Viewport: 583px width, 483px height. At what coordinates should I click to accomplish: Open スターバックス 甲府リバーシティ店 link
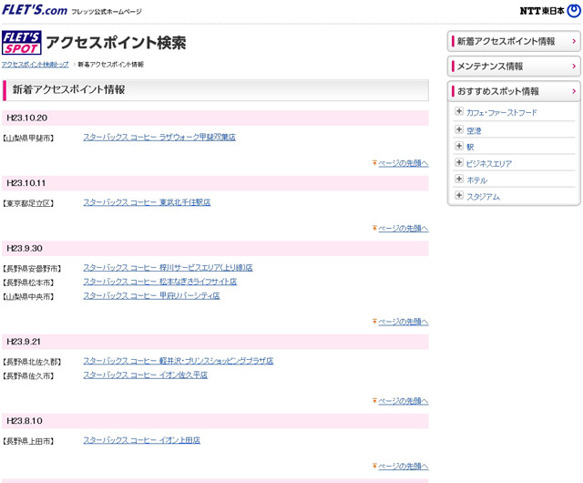click(151, 296)
